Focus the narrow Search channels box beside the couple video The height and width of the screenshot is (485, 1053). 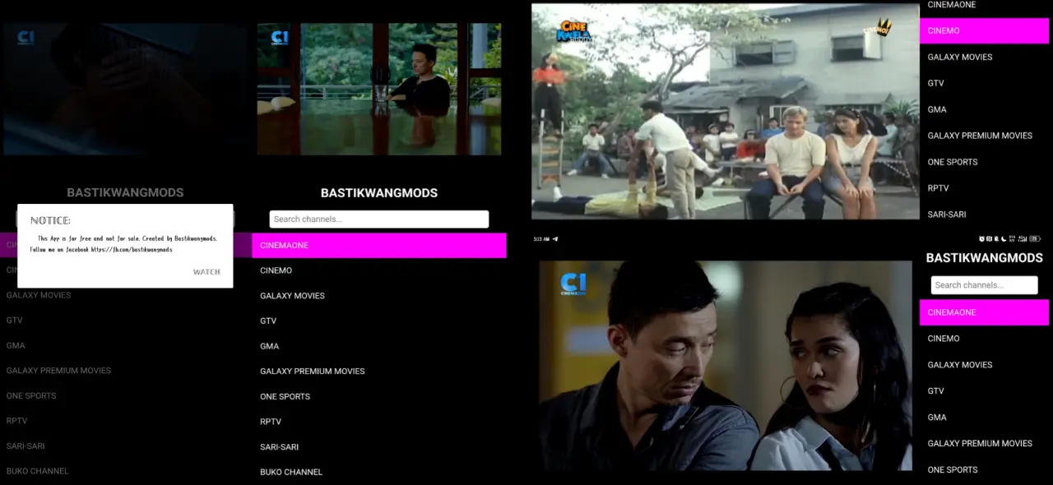pos(984,285)
